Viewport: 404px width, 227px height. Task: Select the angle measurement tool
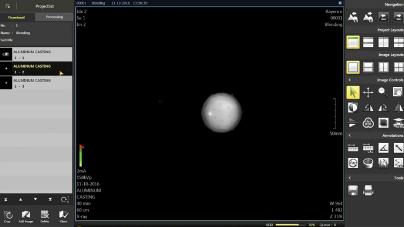(x=384, y=148)
